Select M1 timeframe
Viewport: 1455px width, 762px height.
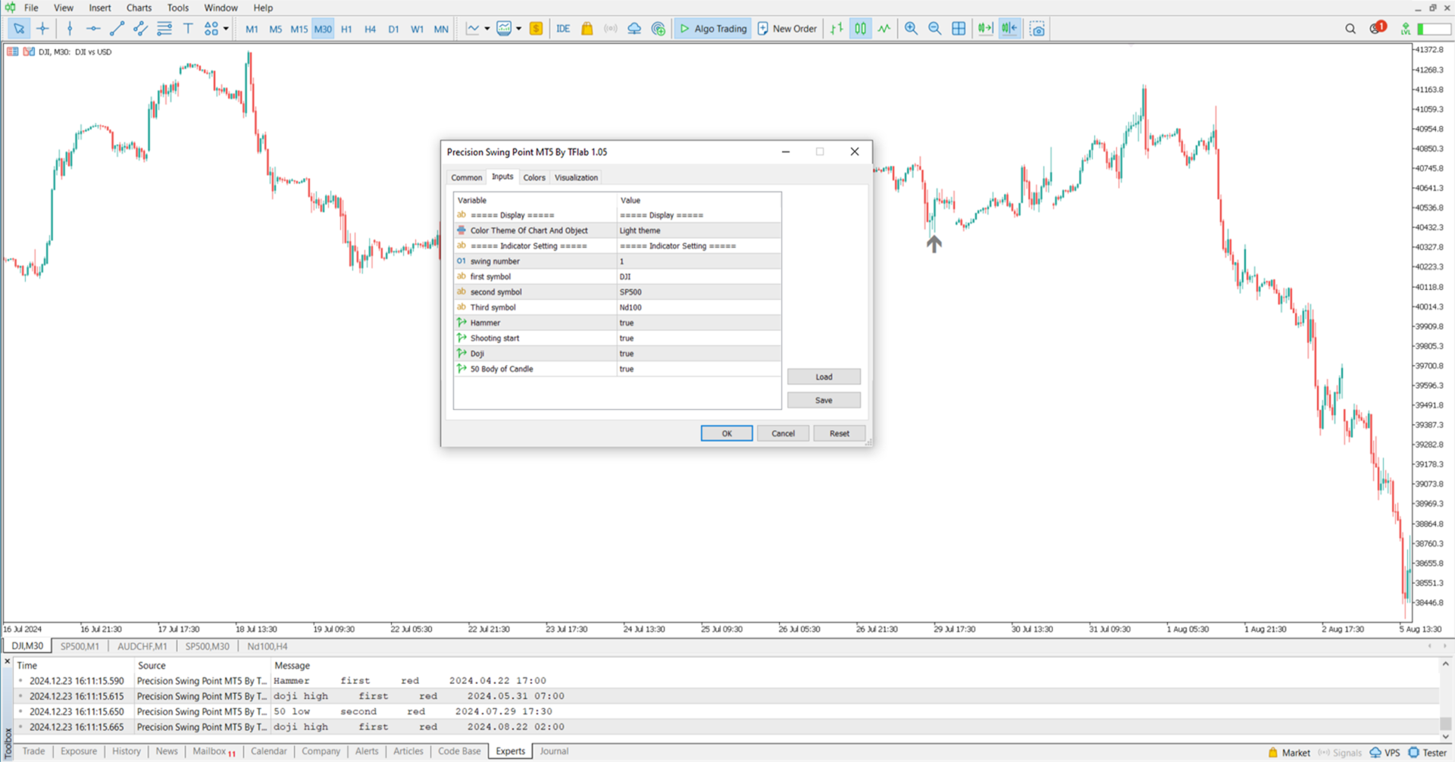pyautogui.click(x=252, y=29)
